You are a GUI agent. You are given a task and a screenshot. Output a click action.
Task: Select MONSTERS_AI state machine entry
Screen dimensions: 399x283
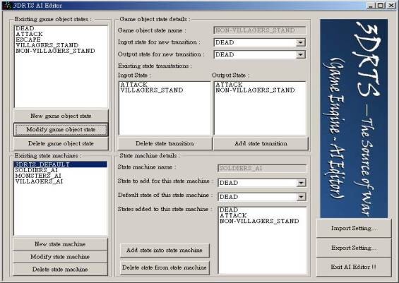[x=38, y=176]
